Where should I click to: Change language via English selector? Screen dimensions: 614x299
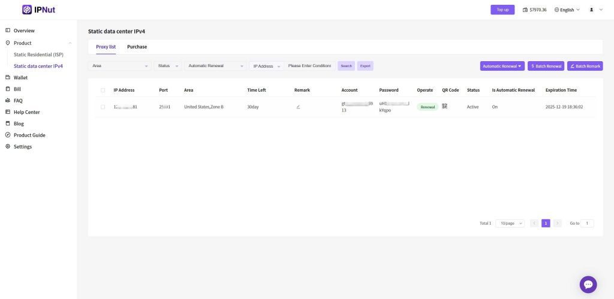pos(567,10)
